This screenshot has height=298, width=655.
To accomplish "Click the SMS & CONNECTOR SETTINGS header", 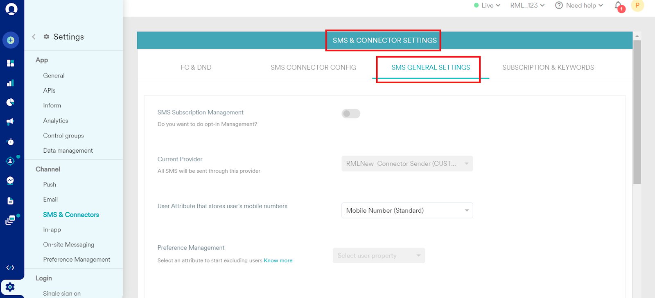I will tap(385, 40).
